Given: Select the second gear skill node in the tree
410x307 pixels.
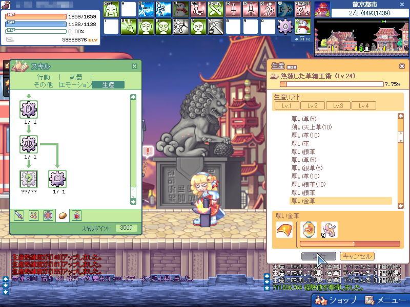Looking at the screenshot, I should [29, 144].
